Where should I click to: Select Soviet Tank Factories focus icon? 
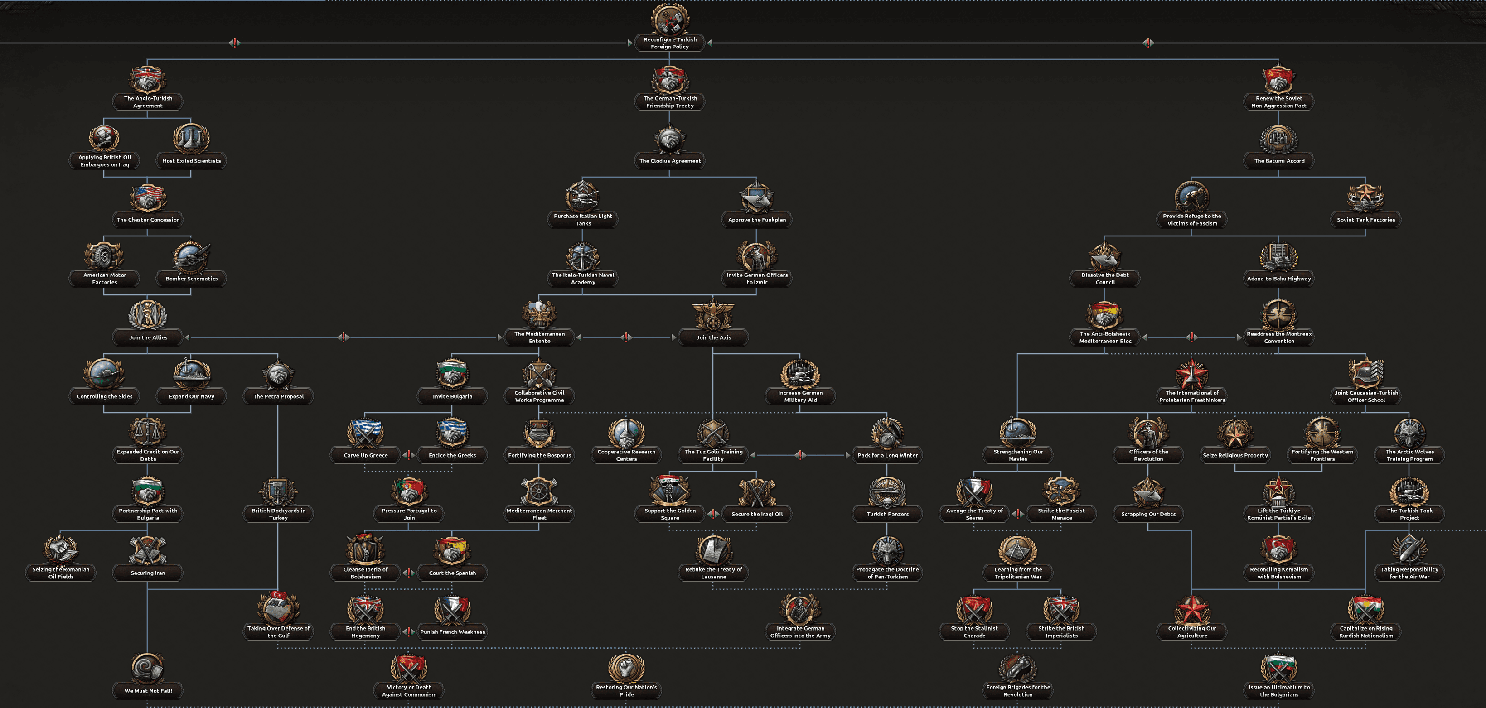pos(1365,199)
